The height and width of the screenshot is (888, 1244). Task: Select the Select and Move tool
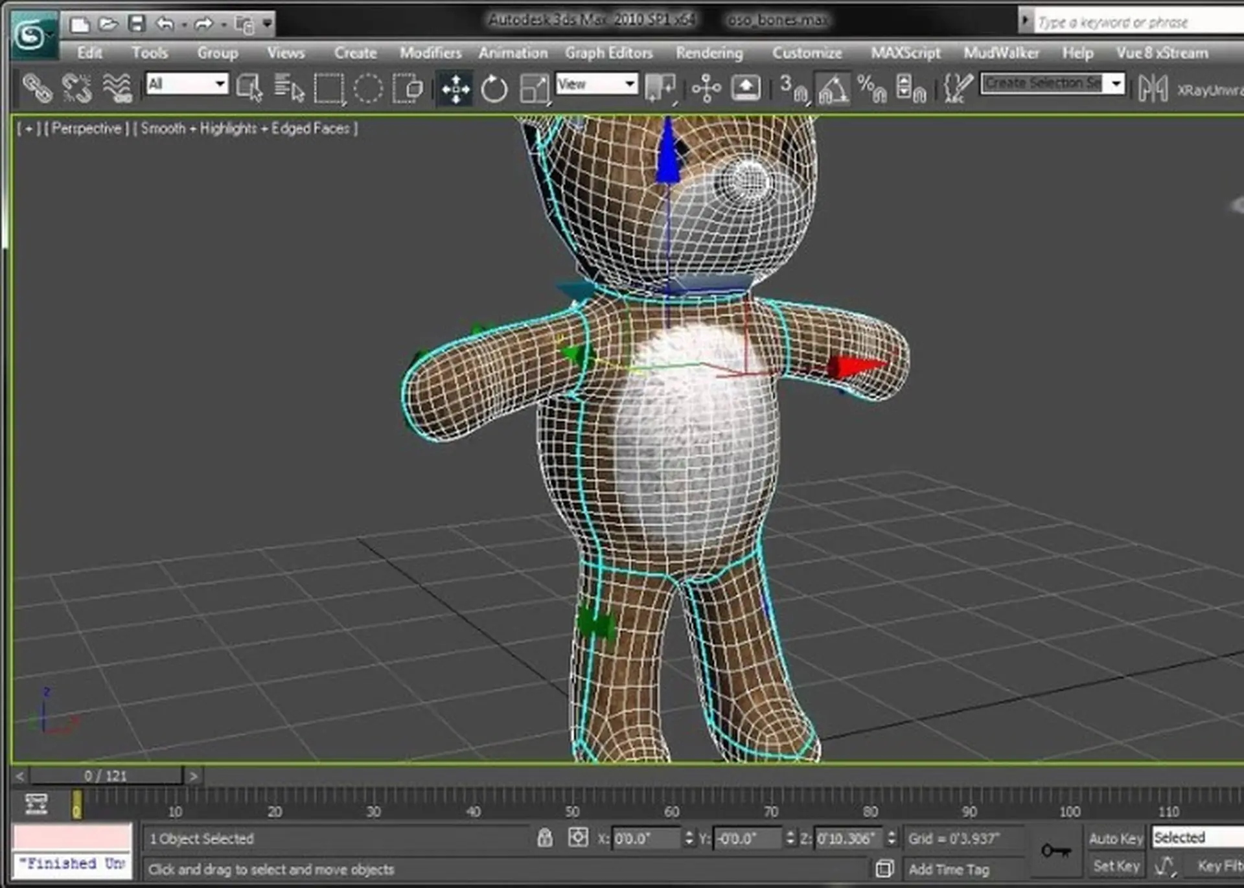[455, 88]
